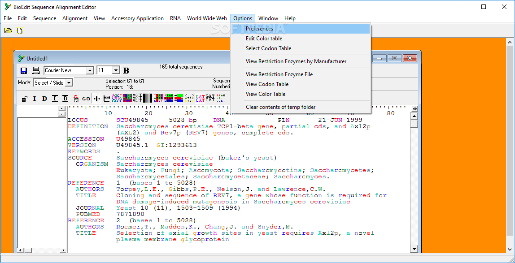Open the Edit menu
Image resolution: width=515 pixels, height=263 pixels.
(22, 18)
